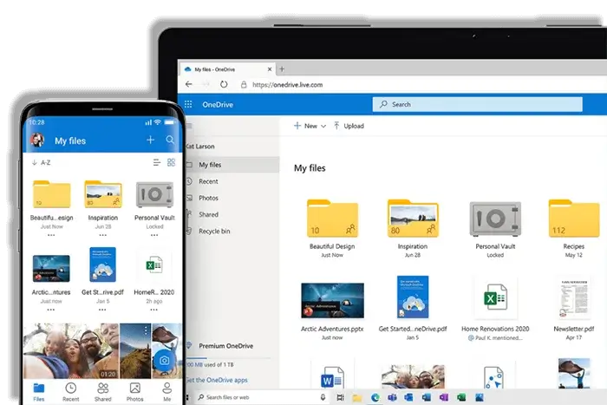Reload the page with browser refresh icon

224,84
